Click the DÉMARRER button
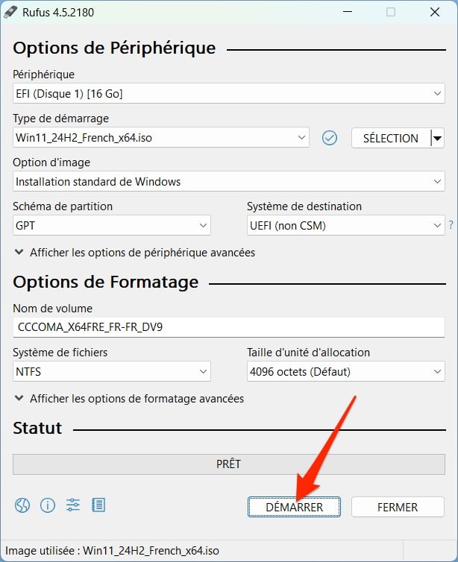The image size is (458, 562). pos(294,507)
